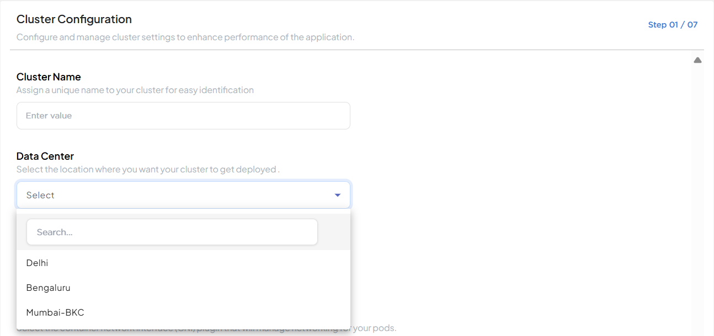This screenshot has height=336, width=714.
Task: Click the Data Center dropdown caret arrow
Action: 338,195
